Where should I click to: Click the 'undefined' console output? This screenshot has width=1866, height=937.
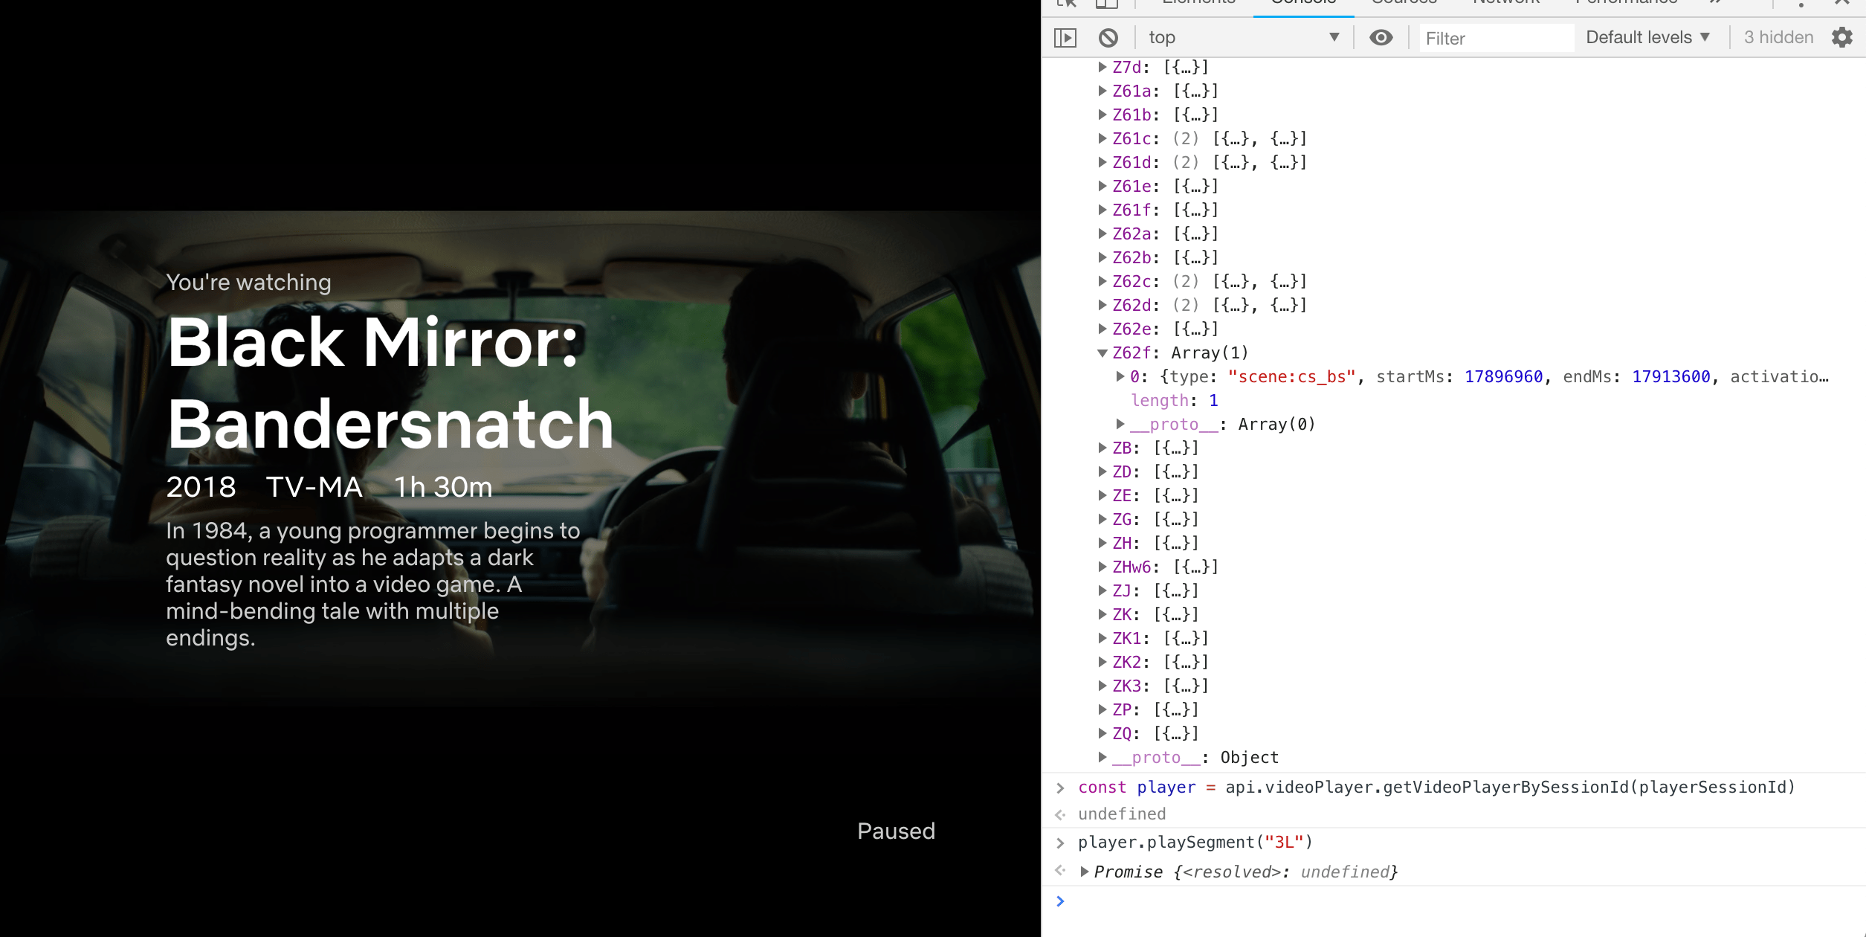pyautogui.click(x=1122, y=814)
